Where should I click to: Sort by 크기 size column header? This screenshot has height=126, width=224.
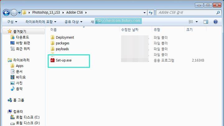[x=189, y=30]
